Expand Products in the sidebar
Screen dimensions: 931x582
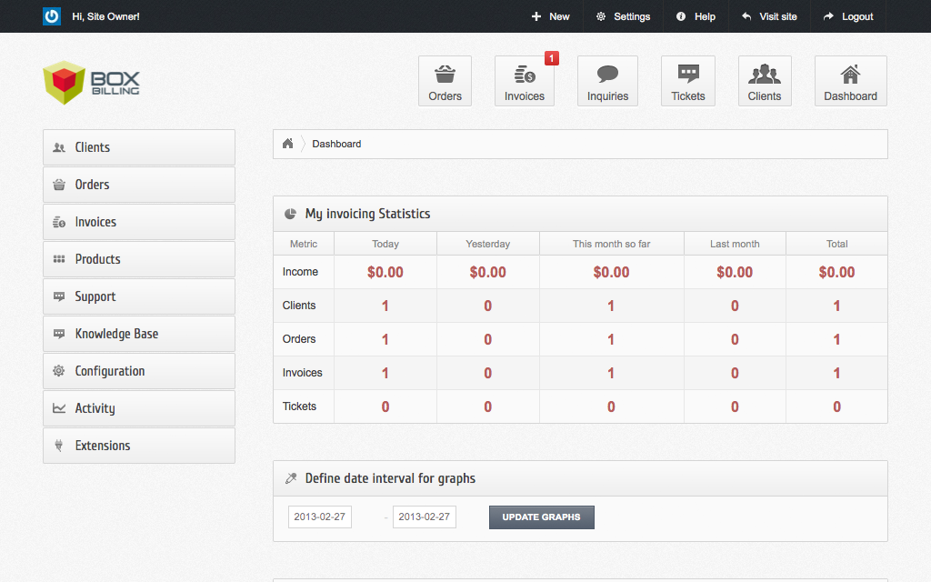click(138, 259)
